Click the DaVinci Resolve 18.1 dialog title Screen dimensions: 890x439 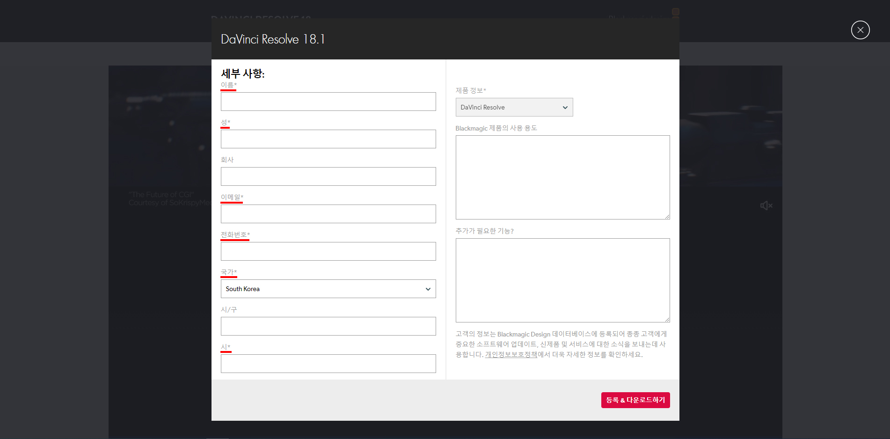pos(273,39)
